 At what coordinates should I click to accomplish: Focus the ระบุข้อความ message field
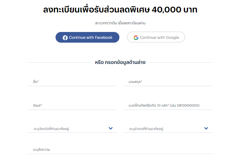(x=120, y=150)
